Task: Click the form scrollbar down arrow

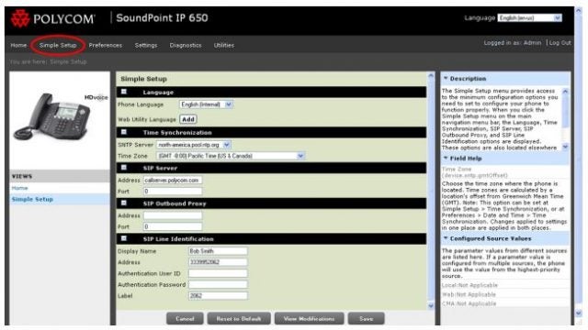Action: coord(431,305)
